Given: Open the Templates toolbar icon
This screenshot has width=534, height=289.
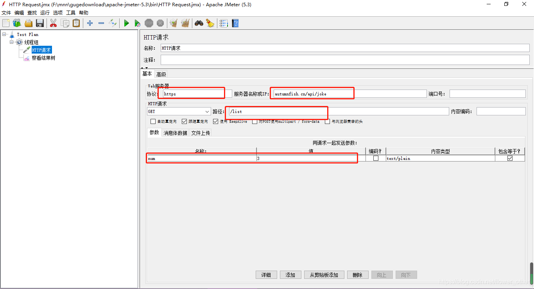Looking at the screenshot, I should click(17, 23).
